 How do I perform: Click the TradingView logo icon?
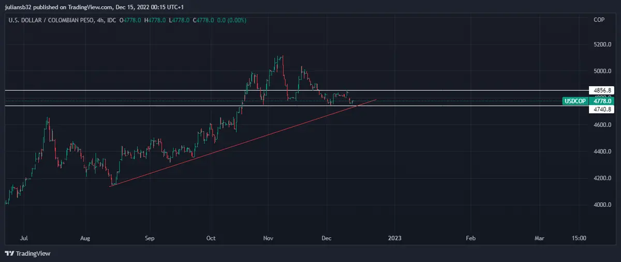(9, 253)
